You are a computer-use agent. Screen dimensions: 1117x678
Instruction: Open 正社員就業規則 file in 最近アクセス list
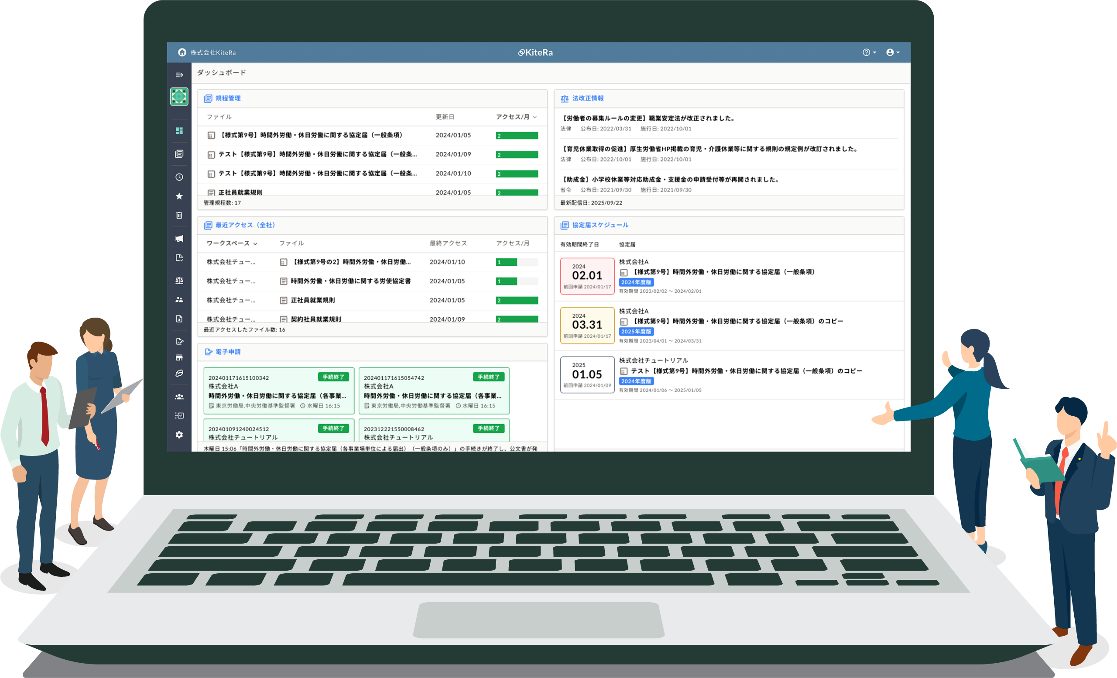pyautogui.click(x=312, y=300)
